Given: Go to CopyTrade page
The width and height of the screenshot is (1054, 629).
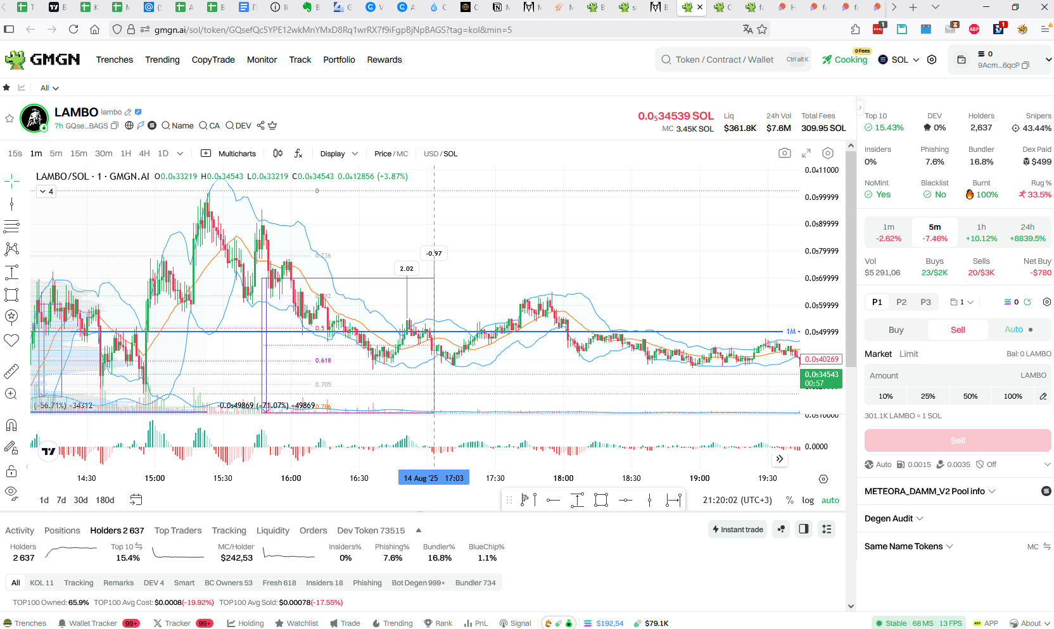Looking at the screenshot, I should click(213, 59).
